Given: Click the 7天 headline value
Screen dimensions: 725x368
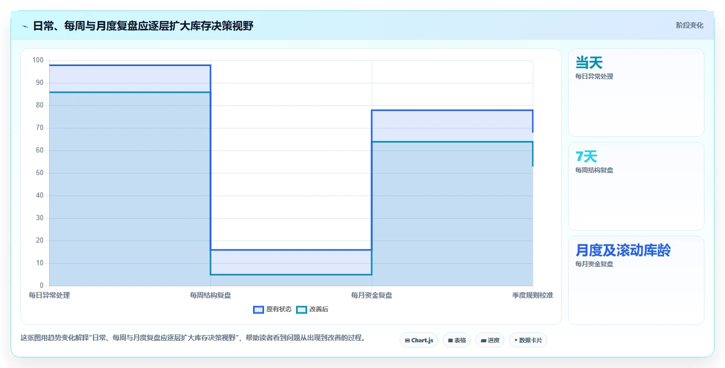Looking at the screenshot, I should click(586, 156).
